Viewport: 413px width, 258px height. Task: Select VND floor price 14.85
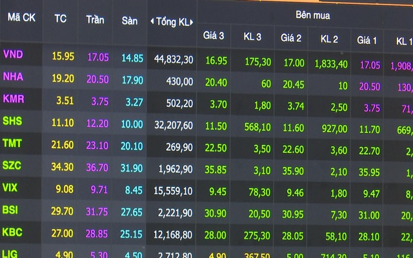tap(132, 58)
